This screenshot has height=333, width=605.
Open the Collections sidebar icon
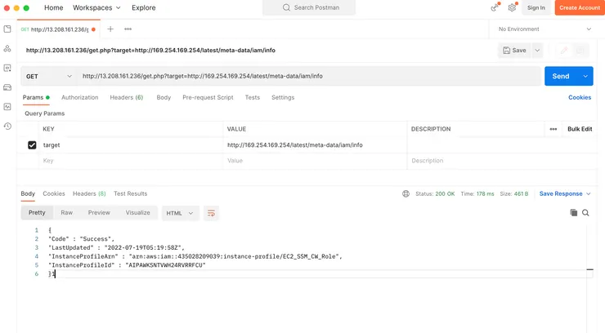(x=8, y=29)
